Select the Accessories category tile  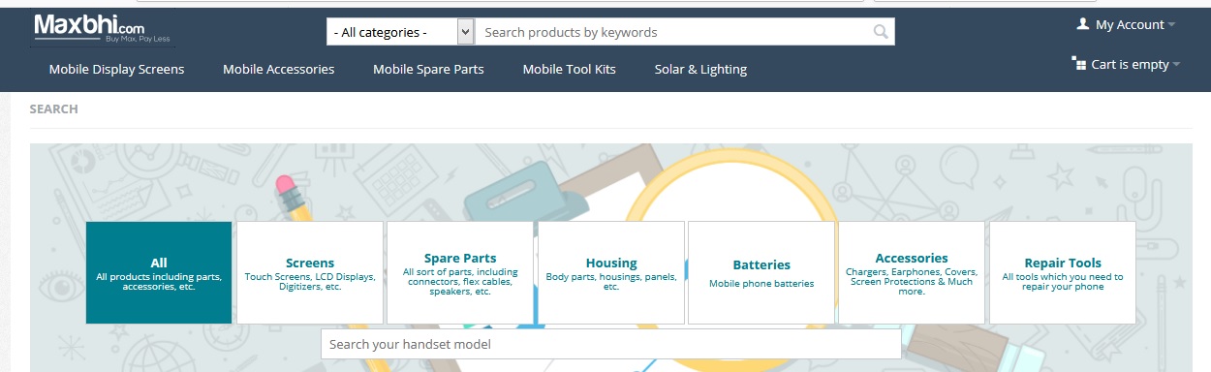point(912,273)
